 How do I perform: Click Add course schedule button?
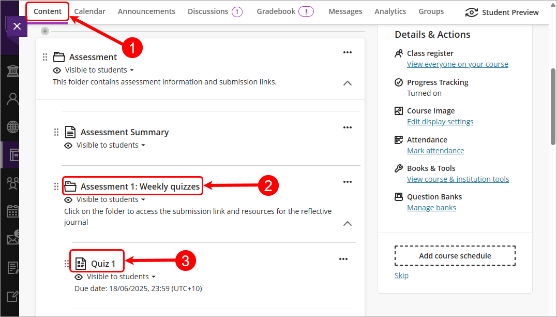(455, 256)
